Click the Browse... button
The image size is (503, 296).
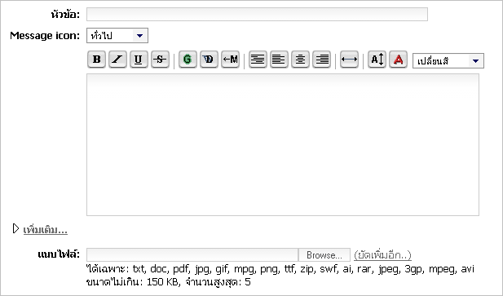(x=324, y=255)
